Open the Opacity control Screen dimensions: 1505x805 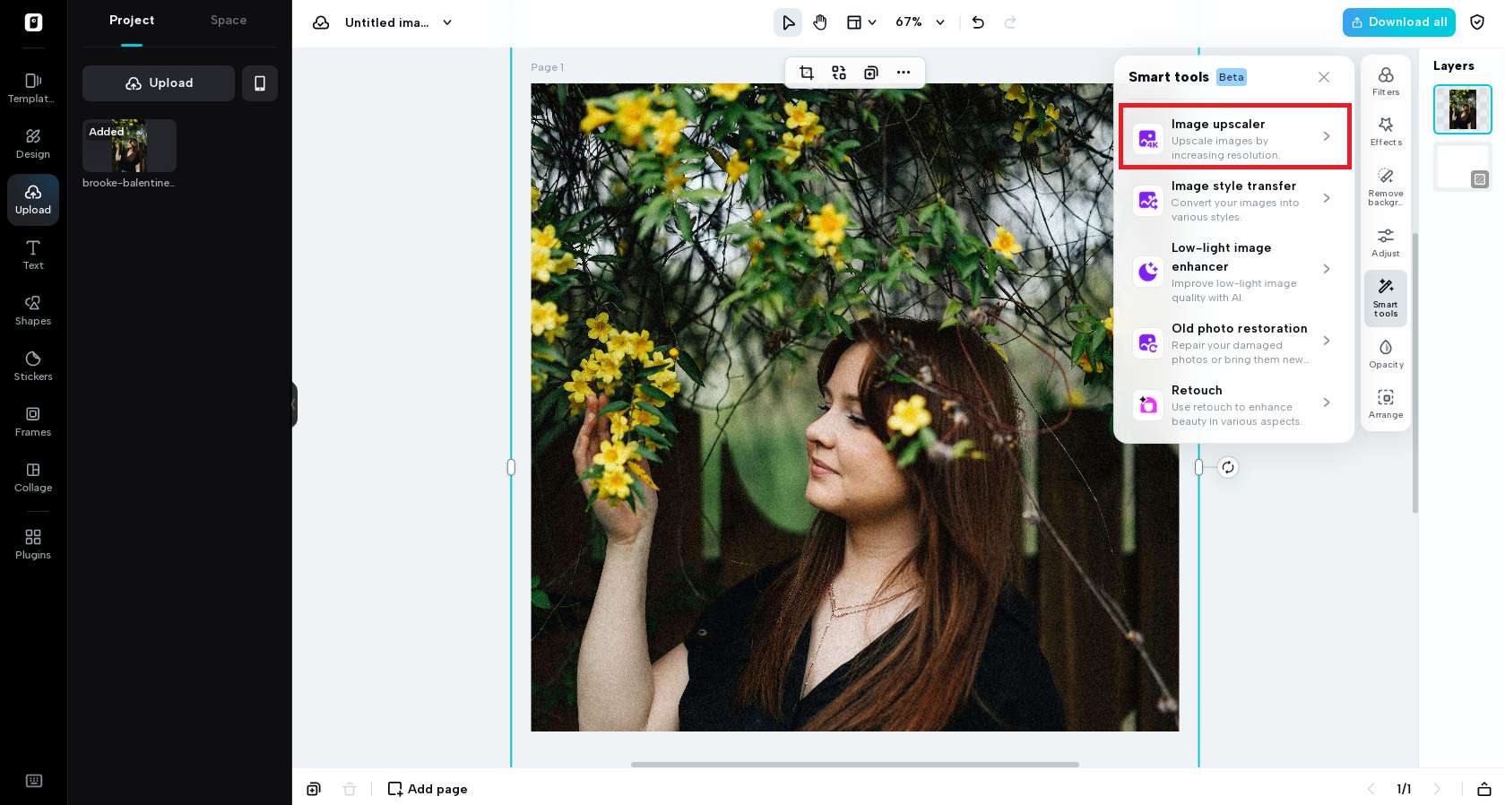[x=1386, y=353]
